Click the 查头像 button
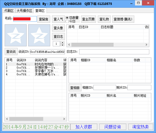The width and height of the screenshot is (156, 133). [x=58, y=28]
